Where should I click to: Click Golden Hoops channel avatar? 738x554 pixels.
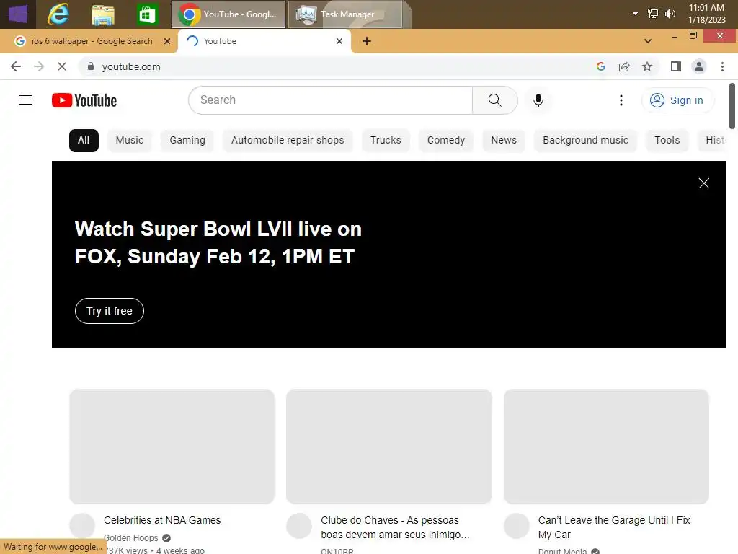[x=82, y=526]
